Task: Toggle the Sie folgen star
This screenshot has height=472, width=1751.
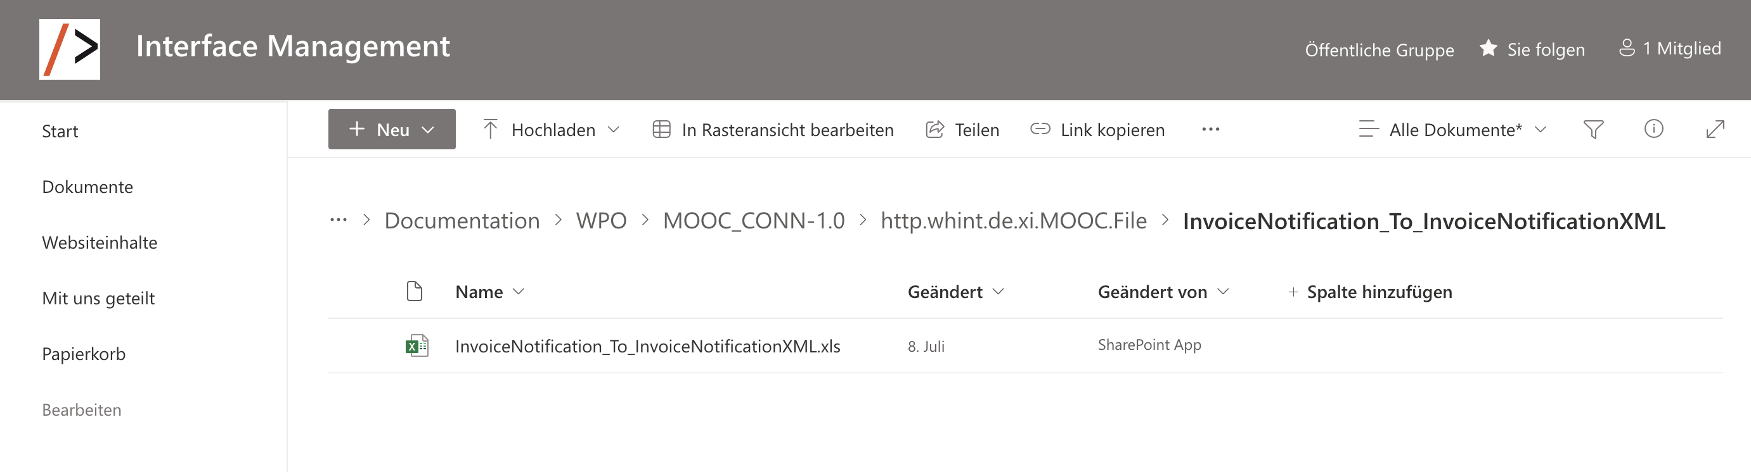Action: [x=1487, y=48]
